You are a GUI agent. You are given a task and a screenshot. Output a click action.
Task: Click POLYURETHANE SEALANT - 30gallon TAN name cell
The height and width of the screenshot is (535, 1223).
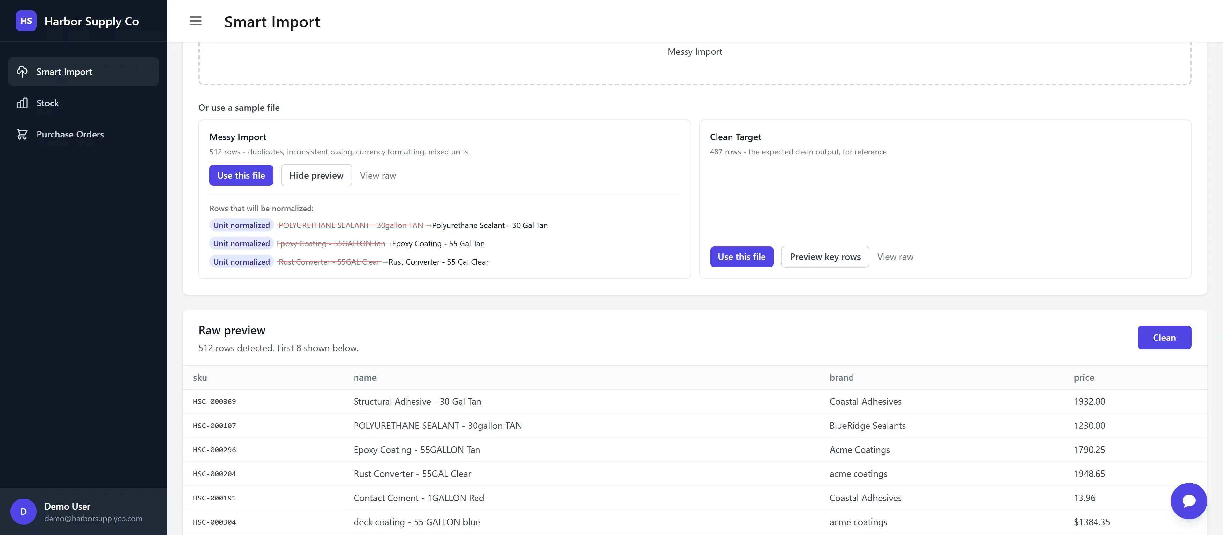pyautogui.click(x=438, y=426)
